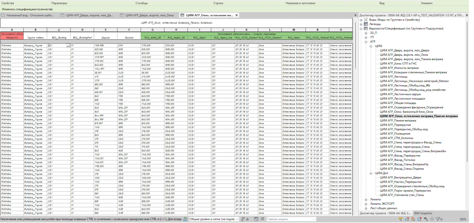Viewport: 474px width, 223px height.
Task: Expand the Легенды node
Action: click(361, 24)
